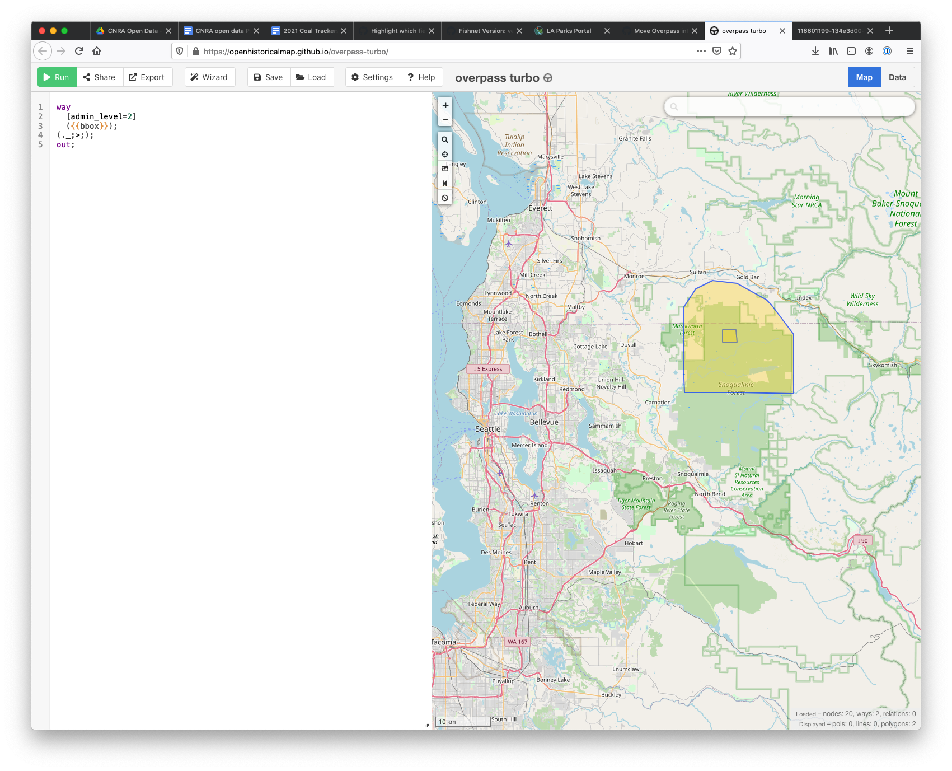Image resolution: width=952 pixels, height=771 pixels.
Task: Select the magnifier search tool on the map
Action: (x=445, y=139)
